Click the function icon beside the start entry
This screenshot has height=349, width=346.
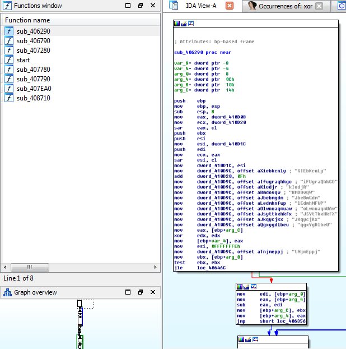tap(9, 60)
